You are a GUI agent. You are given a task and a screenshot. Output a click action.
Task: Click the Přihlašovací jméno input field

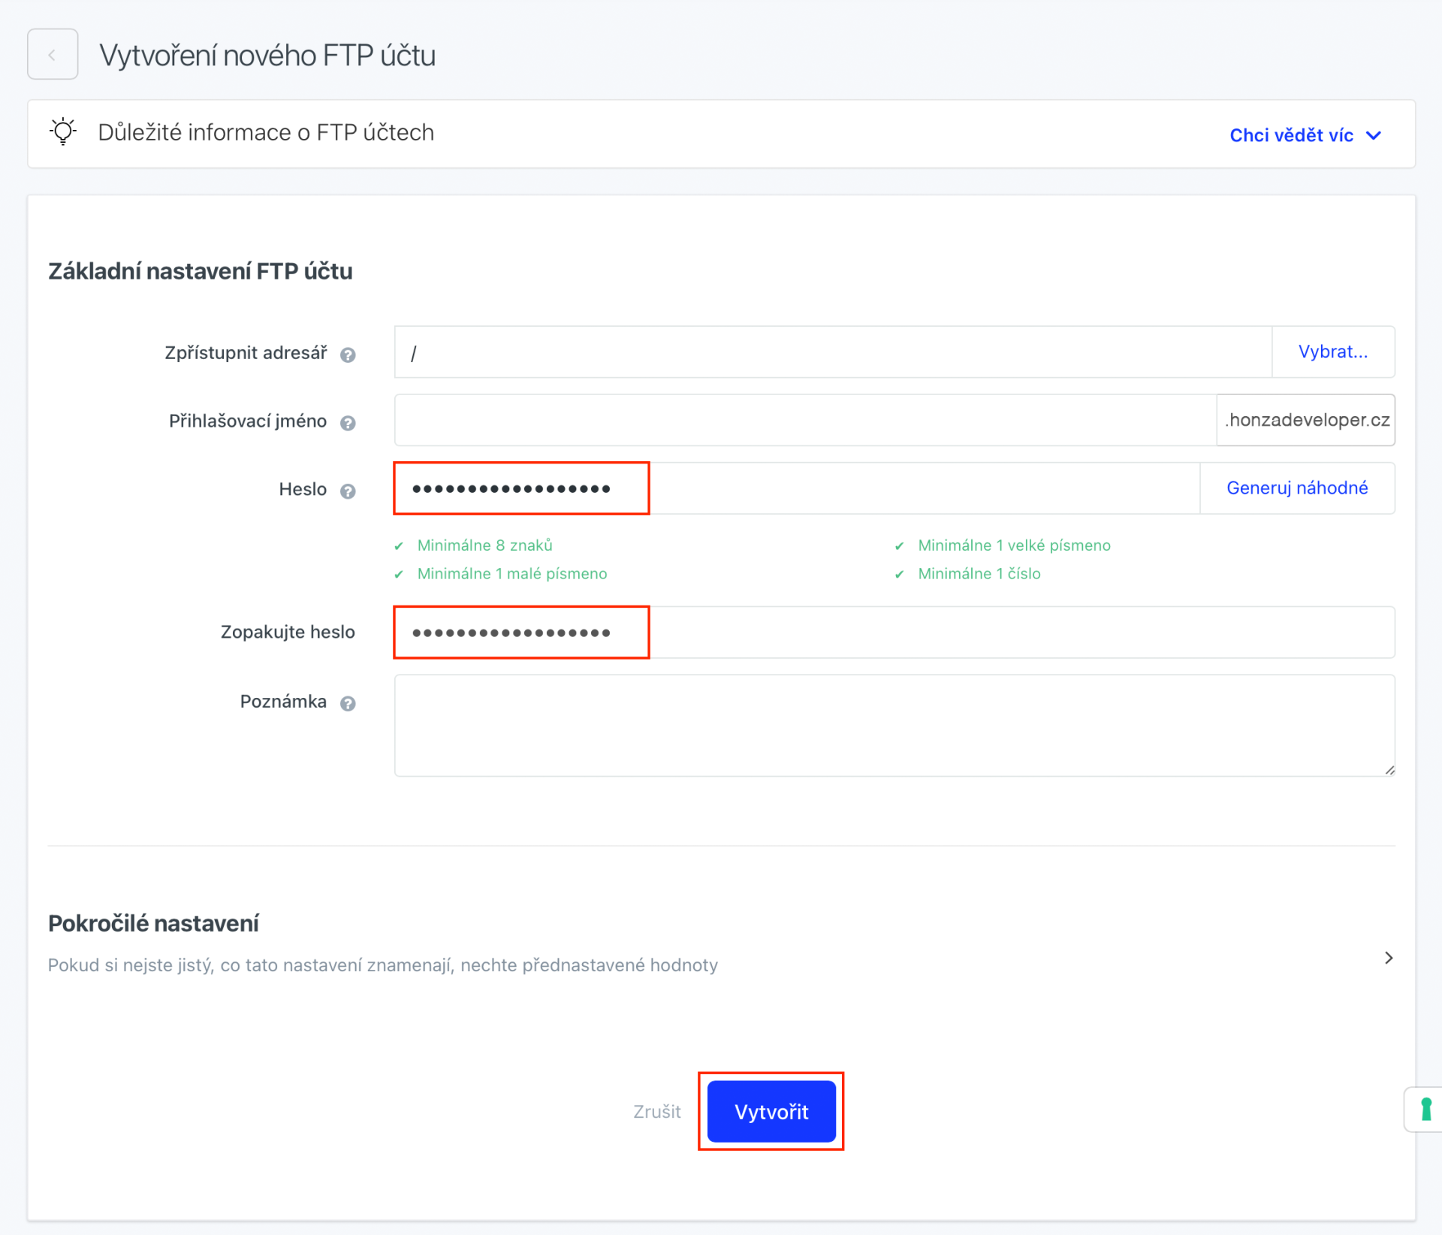[804, 420]
